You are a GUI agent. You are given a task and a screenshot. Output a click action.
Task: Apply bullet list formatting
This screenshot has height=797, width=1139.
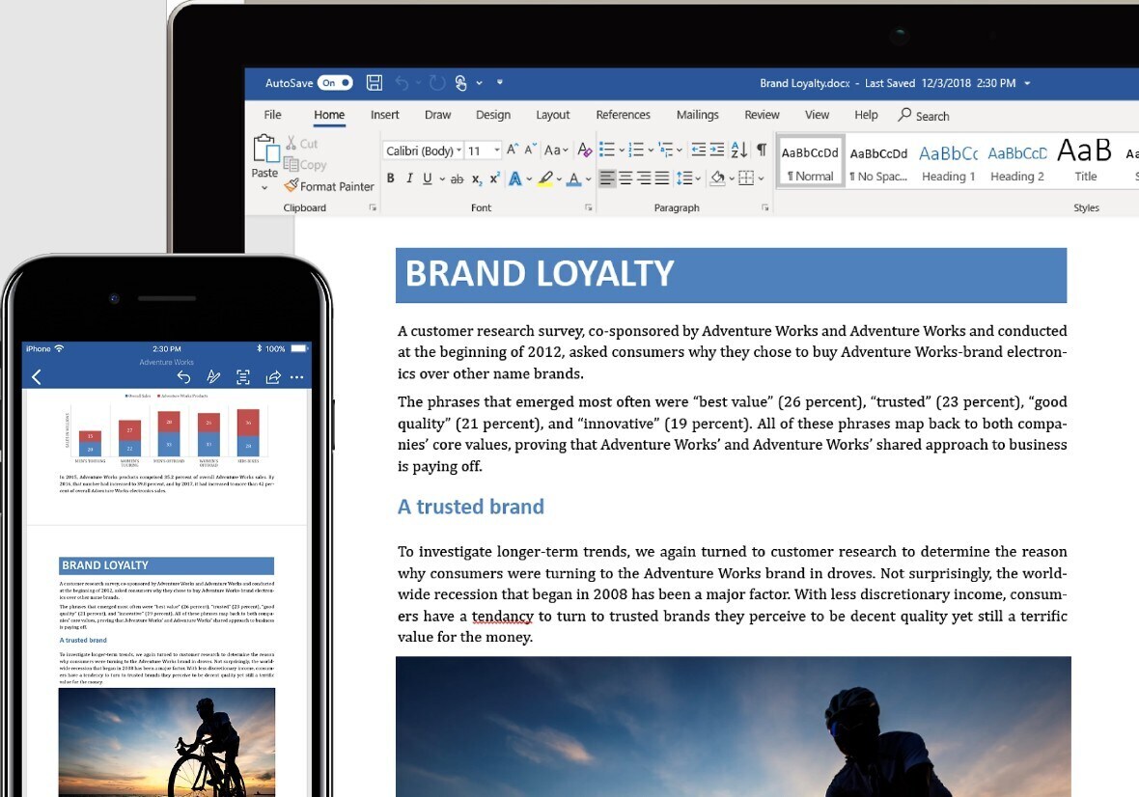coord(607,150)
